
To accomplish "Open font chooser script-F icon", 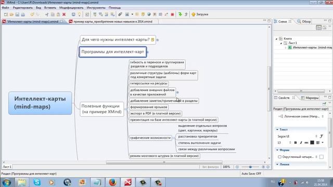I will coord(322,136).
